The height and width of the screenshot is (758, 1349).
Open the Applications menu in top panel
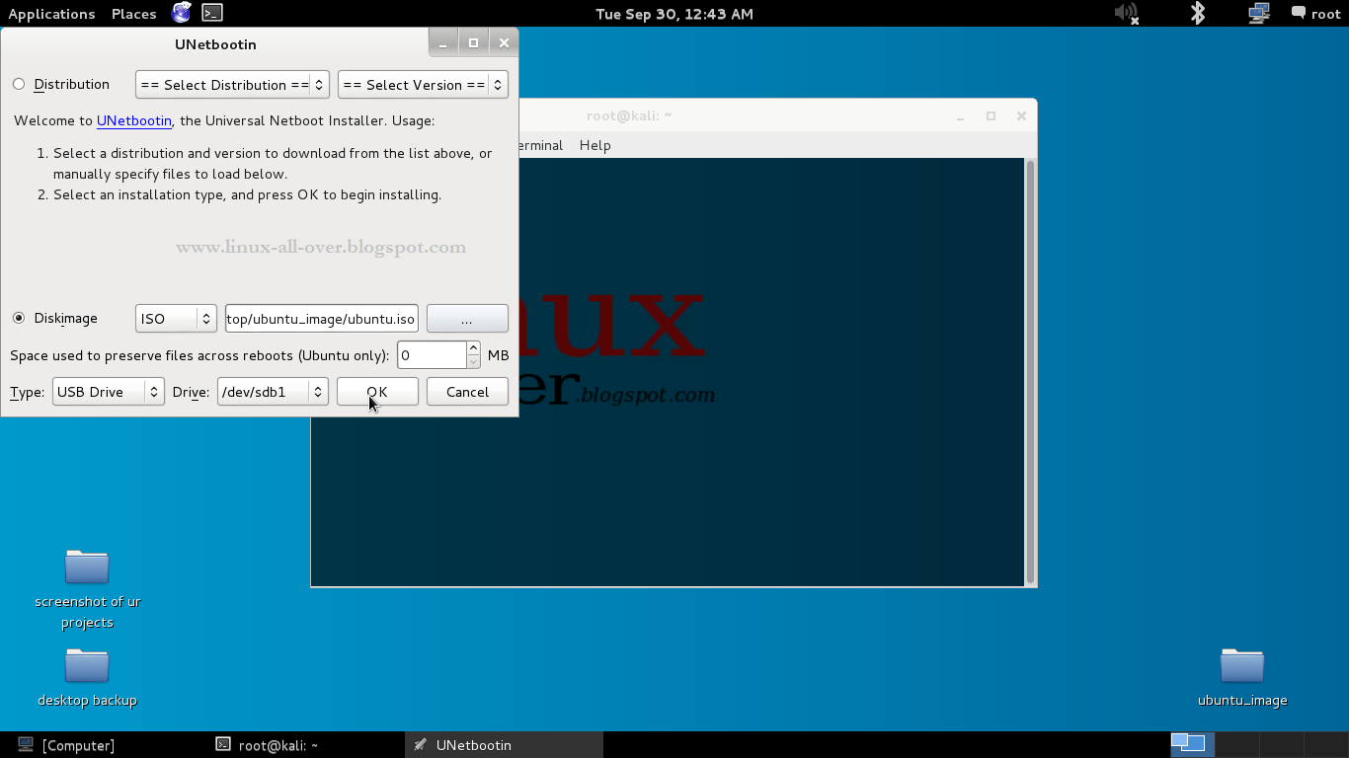tap(51, 14)
